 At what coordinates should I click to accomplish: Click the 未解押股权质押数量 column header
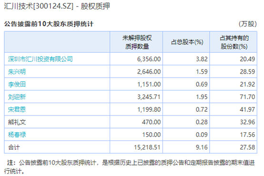click(136, 42)
